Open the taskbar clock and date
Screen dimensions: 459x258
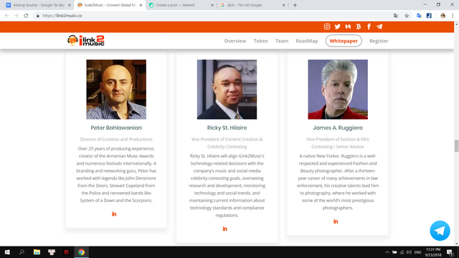pyautogui.click(x=433, y=252)
